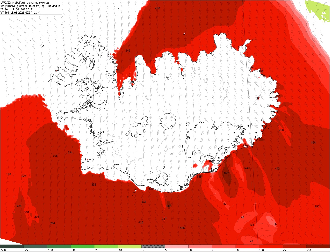Image resolution: width=330 pixels, height=252 pixels.
Task: Click the map value 258
Action: (x=261, y=71)
